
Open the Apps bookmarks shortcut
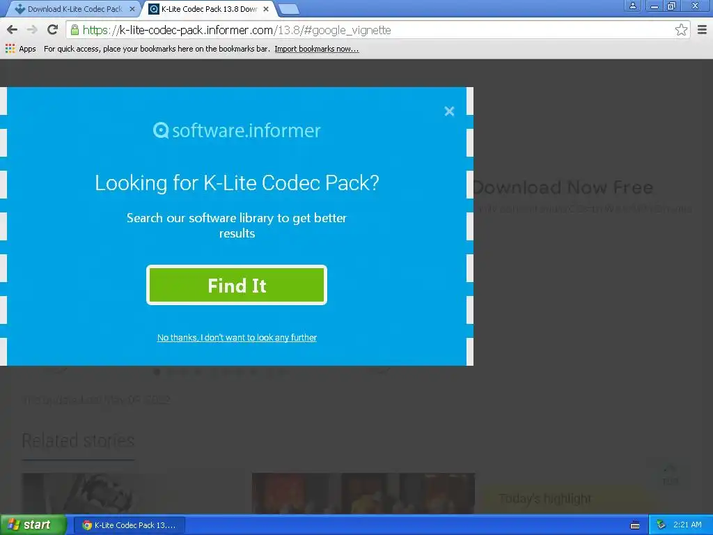pyautogui.click(x=20, y=49)
